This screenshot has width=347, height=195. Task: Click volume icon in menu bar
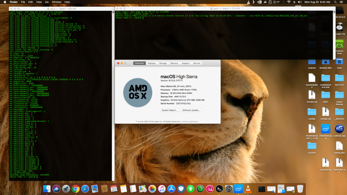click(x=300, y=2)
